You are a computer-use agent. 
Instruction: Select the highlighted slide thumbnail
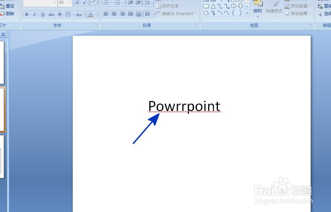[x=2, y=109]
